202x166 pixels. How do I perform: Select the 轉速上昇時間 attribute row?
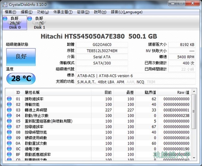pyautogui.click(x=99, y=110)
